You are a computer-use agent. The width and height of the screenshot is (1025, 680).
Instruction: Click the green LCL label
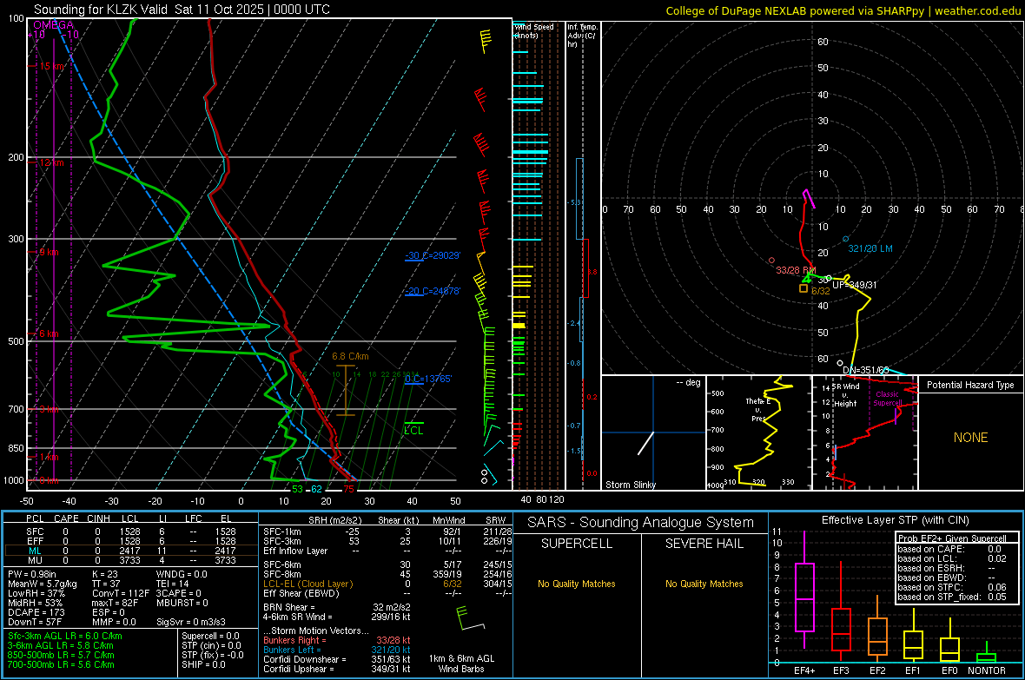tap(413, 430)
